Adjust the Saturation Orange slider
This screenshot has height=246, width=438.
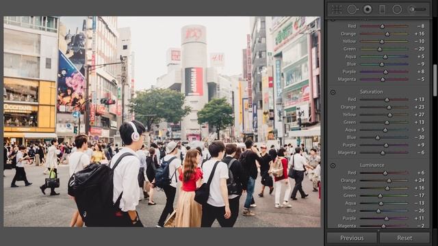pos(384,107)
